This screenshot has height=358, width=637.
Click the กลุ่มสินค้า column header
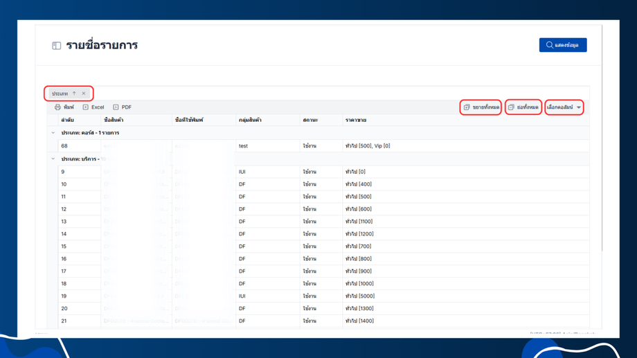pos(250,120)
